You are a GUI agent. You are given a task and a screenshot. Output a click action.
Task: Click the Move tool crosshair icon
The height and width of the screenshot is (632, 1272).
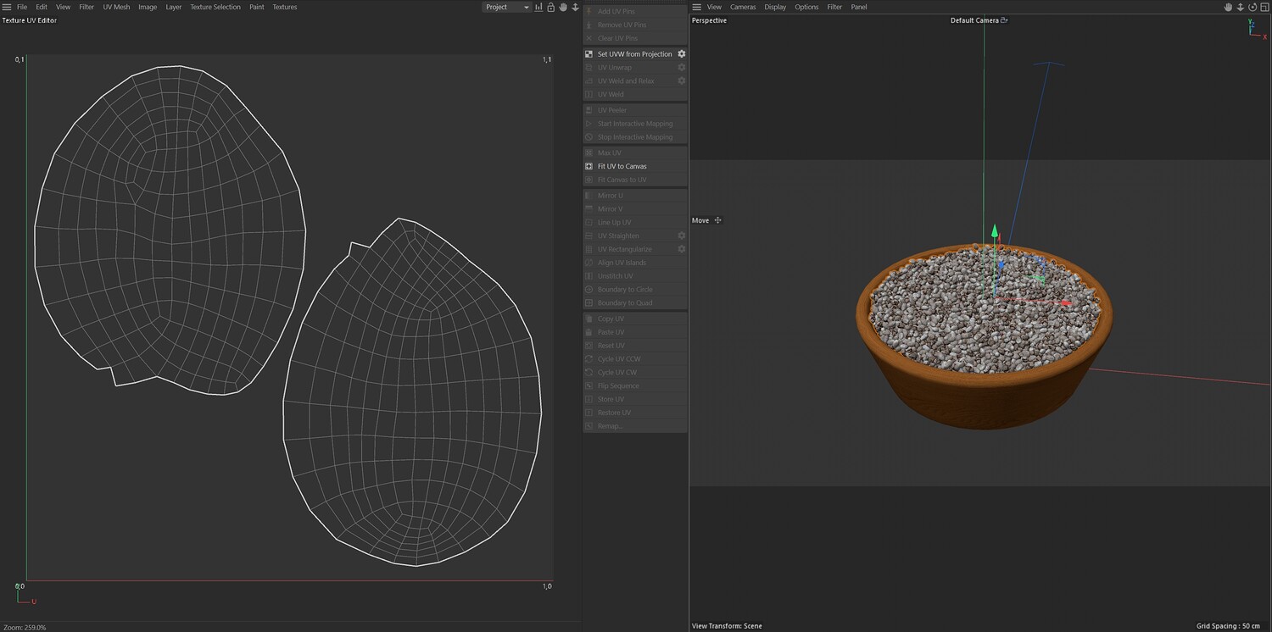718,220
